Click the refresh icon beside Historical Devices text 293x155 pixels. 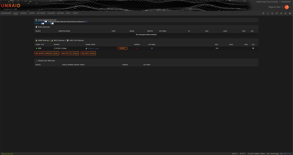86,22
